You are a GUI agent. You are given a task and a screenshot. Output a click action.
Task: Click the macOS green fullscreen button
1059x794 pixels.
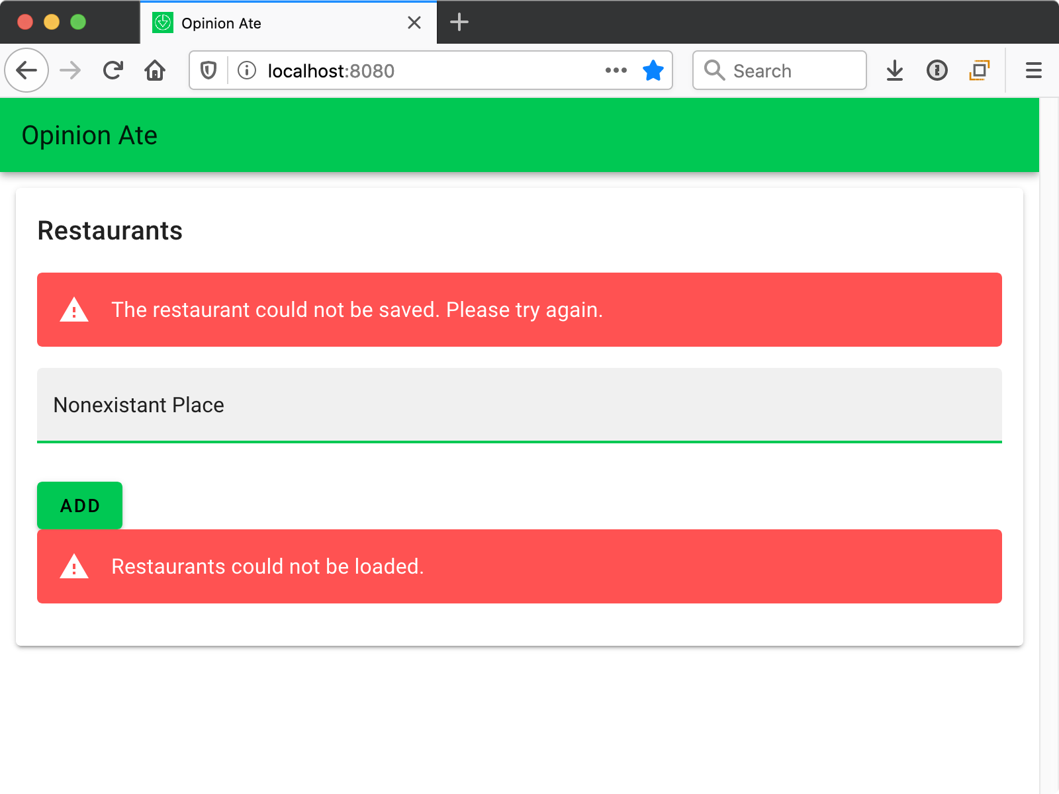point(78,22)
